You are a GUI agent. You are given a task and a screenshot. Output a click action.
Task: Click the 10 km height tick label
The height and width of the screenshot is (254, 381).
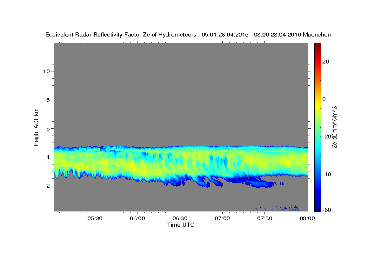pyautogui.click(x=46, y=71)
